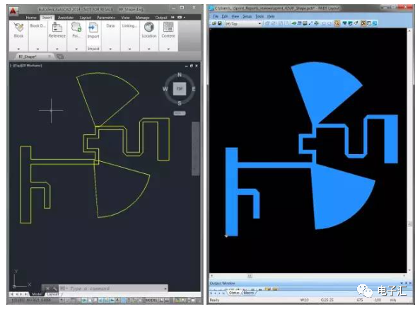Click the TOP face of the ViewCube

click(x=180, y=89)
